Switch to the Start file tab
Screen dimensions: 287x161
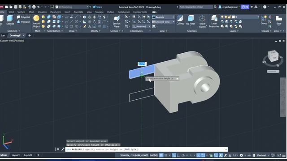point(3,35)
